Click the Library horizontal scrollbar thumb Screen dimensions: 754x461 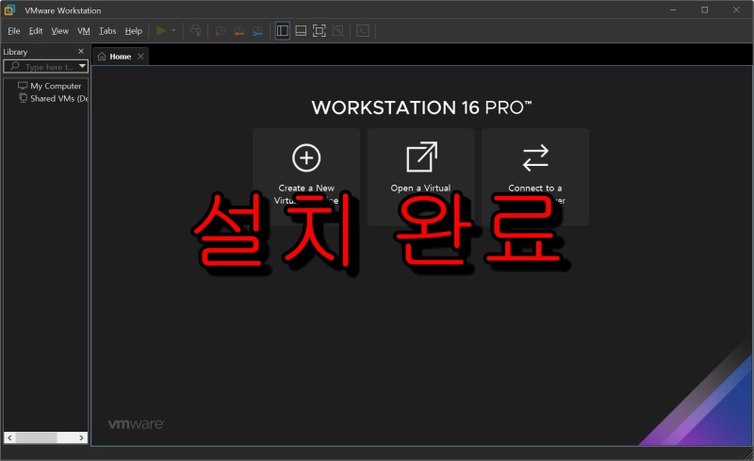tap(36, 437)
